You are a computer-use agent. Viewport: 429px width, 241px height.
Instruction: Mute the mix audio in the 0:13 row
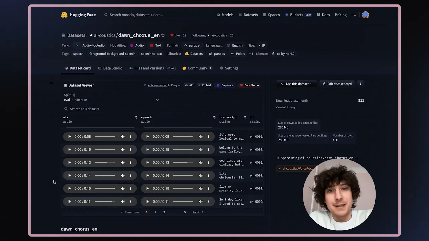123,162
